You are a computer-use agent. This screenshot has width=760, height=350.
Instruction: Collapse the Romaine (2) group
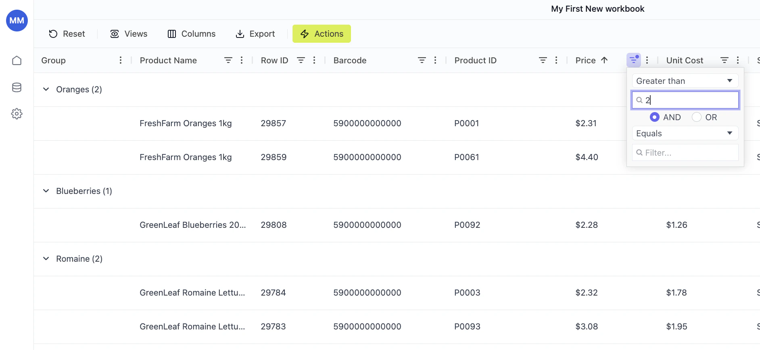coord(46,258)
